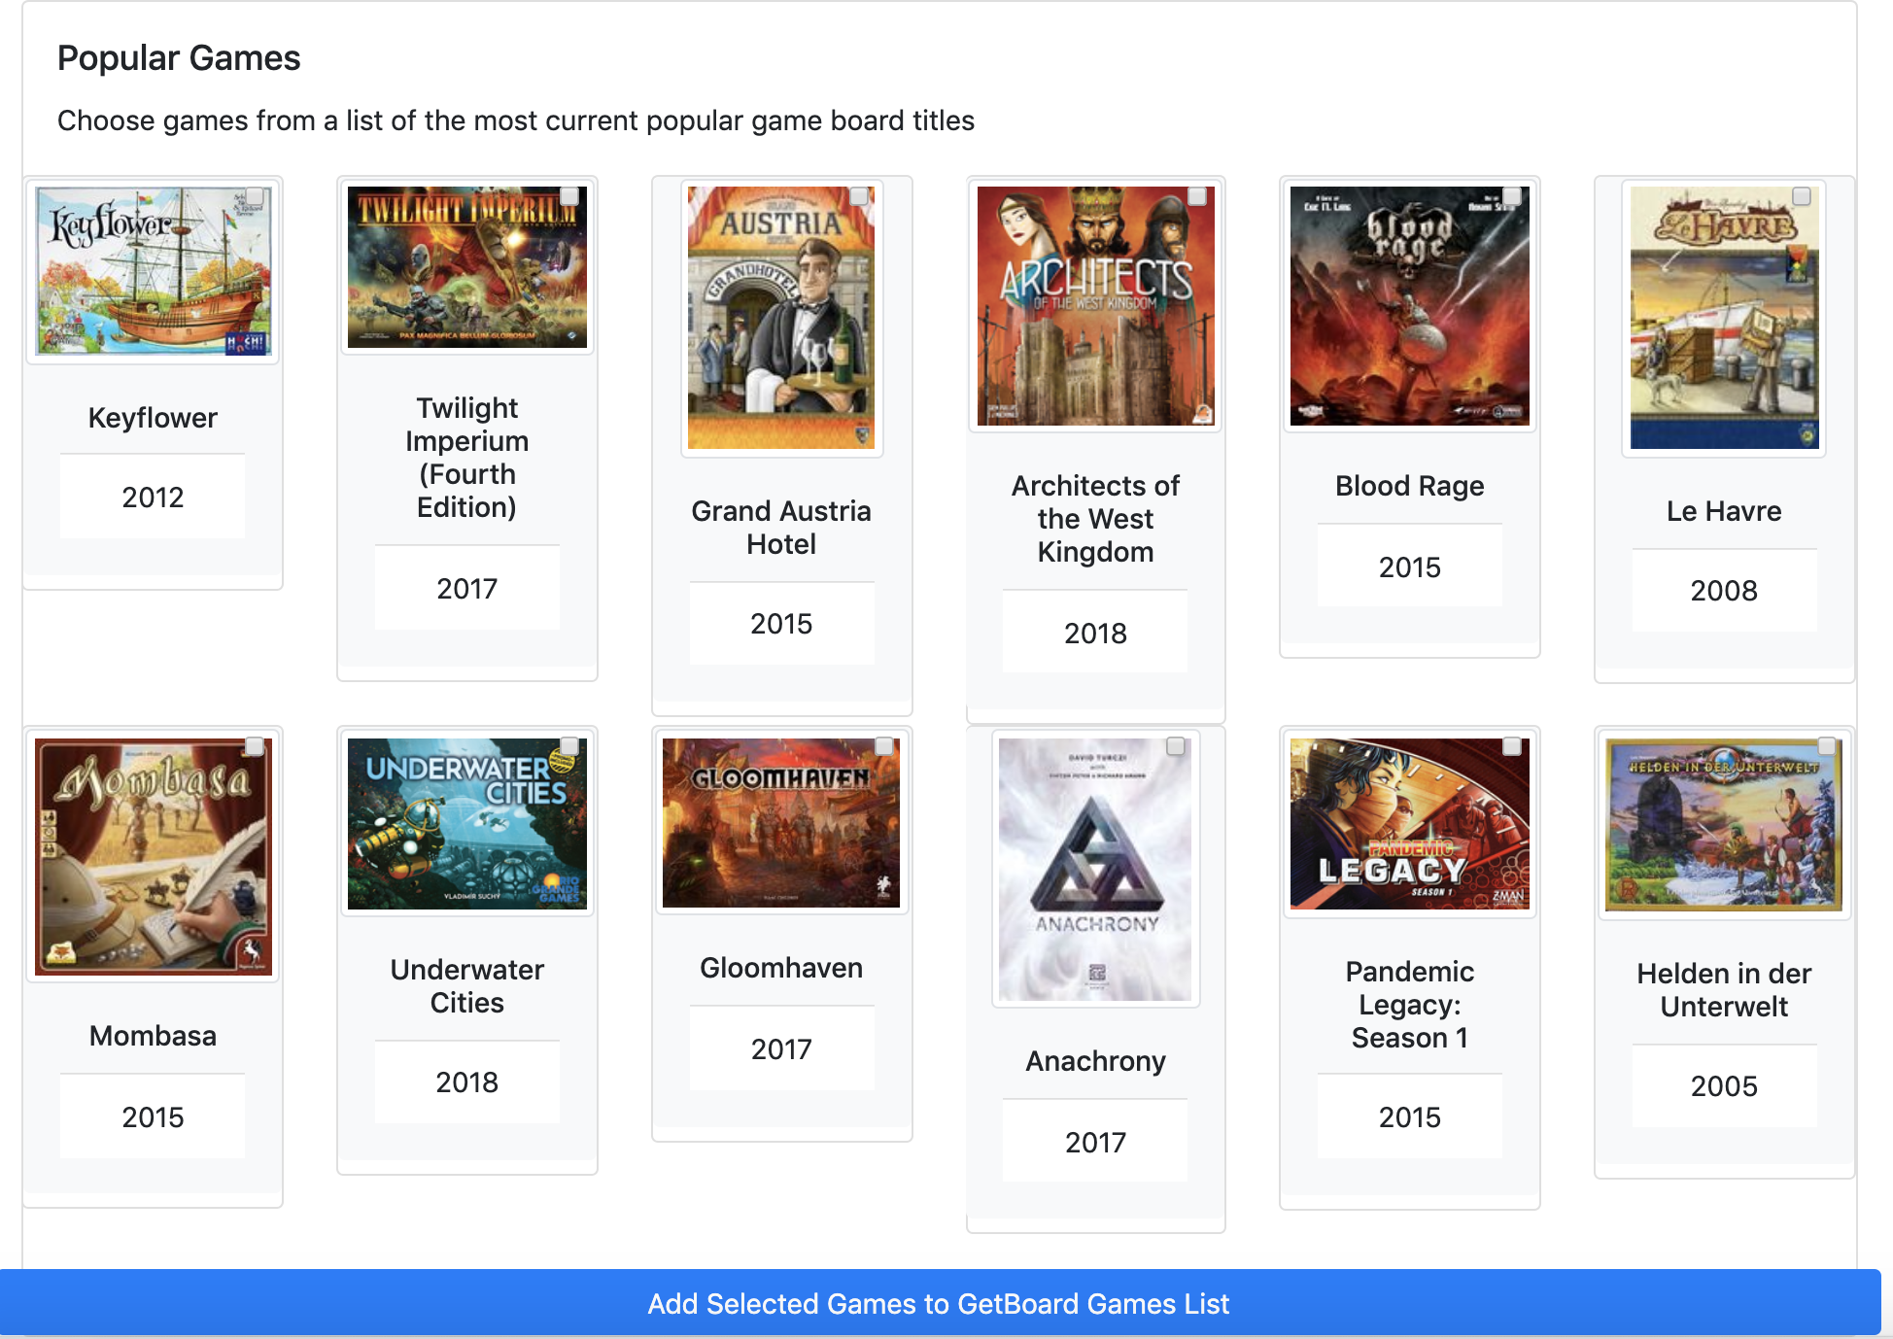
Task: Enable the Blood Rage checkbox
Action: click(1512, 196)
